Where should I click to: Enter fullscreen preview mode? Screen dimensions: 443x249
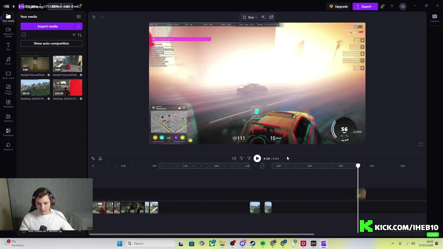(x=421, y=144)
